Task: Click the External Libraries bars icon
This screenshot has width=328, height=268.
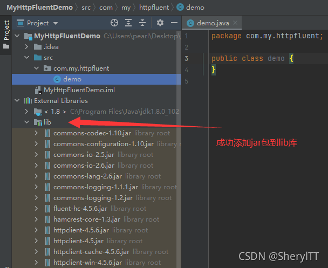Action: pos(28,101)
